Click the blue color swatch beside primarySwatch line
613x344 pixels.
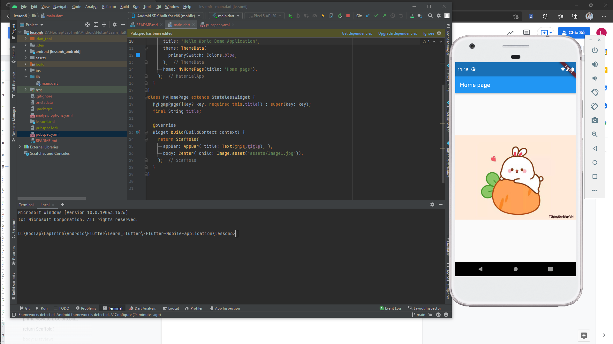pyautogui.click(x=138, y=55)
